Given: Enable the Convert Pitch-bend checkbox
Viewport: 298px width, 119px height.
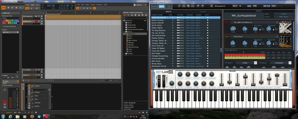Looking at the screenshot, I should (3, 26).
